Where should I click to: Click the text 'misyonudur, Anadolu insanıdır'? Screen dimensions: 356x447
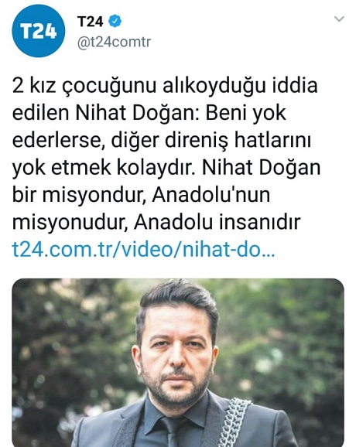[x=156, y=223]
